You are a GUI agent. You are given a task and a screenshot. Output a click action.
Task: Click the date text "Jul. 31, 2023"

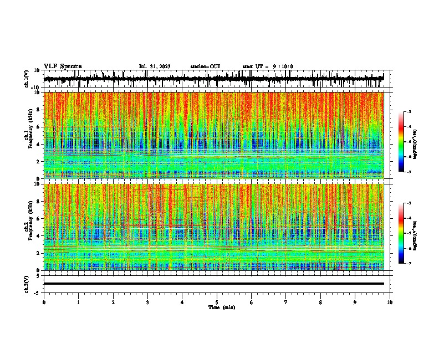(155, 66)
